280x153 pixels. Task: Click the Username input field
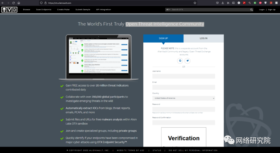(184, 76)
